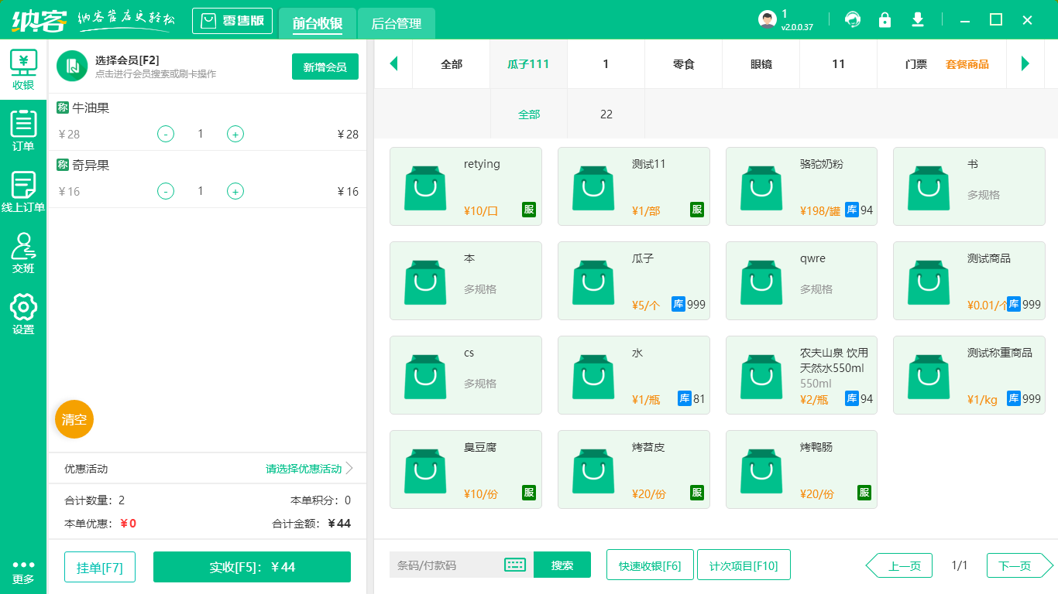The image size is (1058, 594).
Task: Expand 请选择优惠活动 discount selector
Action: [x=302, y=469]
